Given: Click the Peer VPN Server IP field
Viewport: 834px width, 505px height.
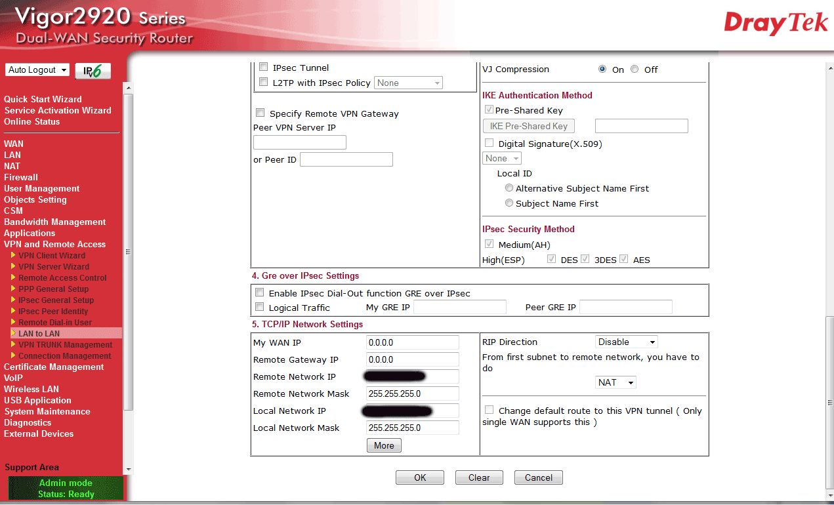Looking at the screenshot, I should [x=299, y=142].
